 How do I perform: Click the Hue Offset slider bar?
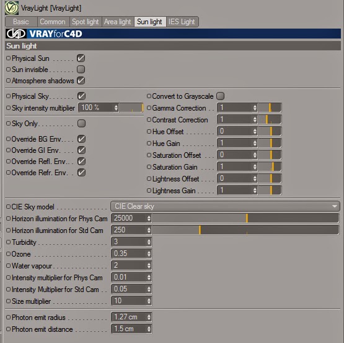pyautogui.click(x=270, y=131)
